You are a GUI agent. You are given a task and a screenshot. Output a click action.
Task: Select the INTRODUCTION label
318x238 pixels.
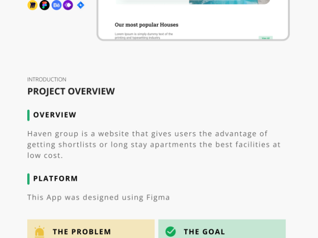point(47,79)
